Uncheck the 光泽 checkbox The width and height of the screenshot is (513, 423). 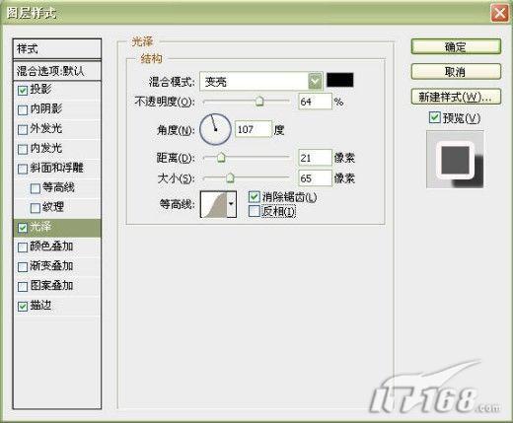click(x=23, y=228)
